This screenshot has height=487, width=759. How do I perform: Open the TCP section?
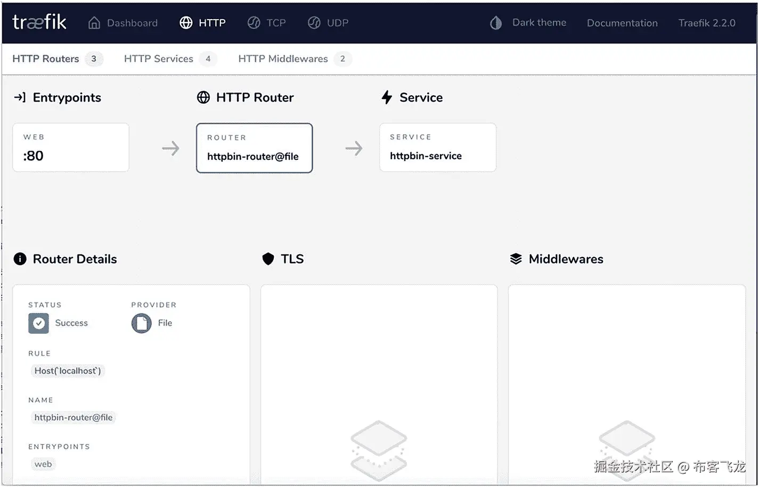pyautogui.click(x=276, y=23)
